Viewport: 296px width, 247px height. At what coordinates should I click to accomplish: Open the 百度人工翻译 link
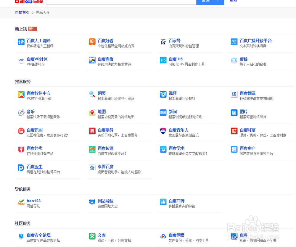(39, 41)
